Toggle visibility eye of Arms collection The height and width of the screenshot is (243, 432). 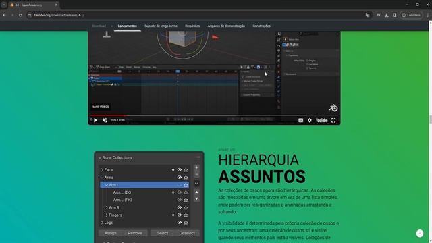[x=180, y=178]
